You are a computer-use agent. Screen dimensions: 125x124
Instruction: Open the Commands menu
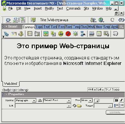click(73, 8)
